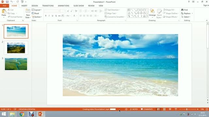Fit slide to current window
This screenshot has height=117, width=209.
tap(207, 109)
